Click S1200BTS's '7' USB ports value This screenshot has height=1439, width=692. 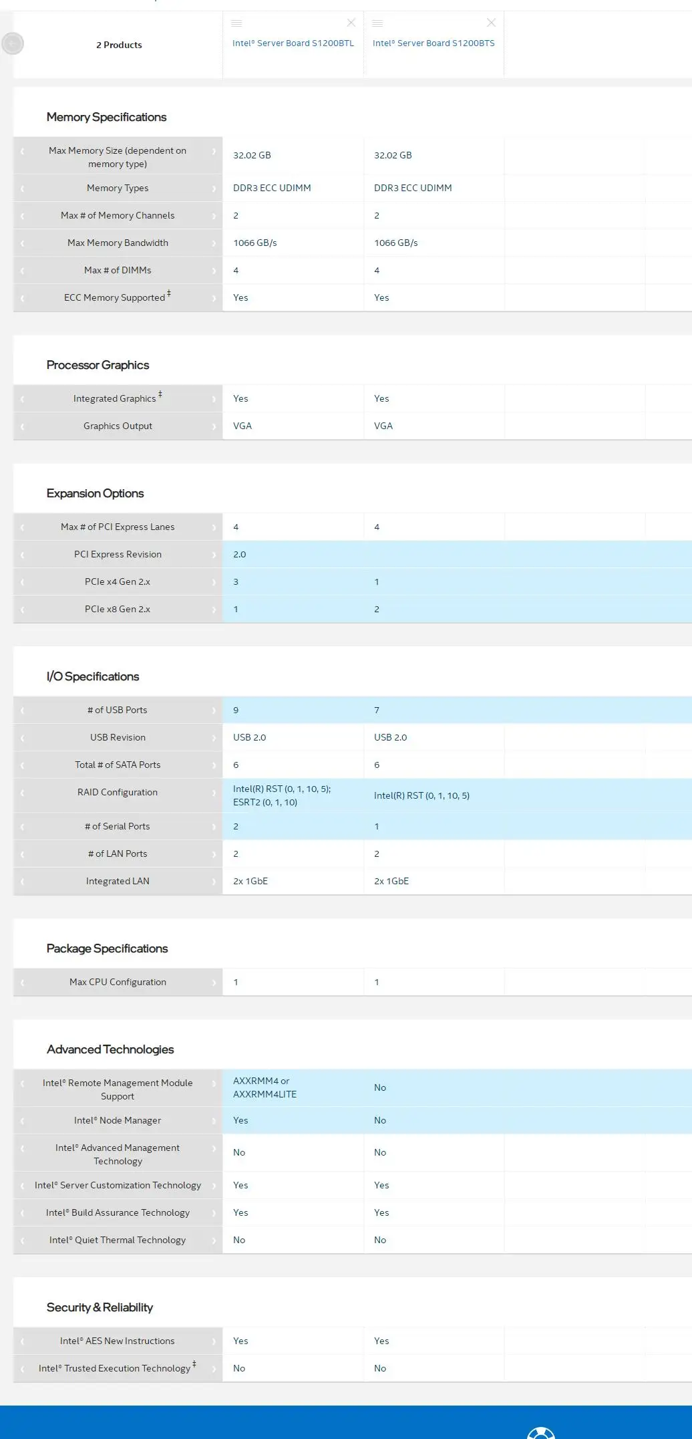(x=377, y=710)
